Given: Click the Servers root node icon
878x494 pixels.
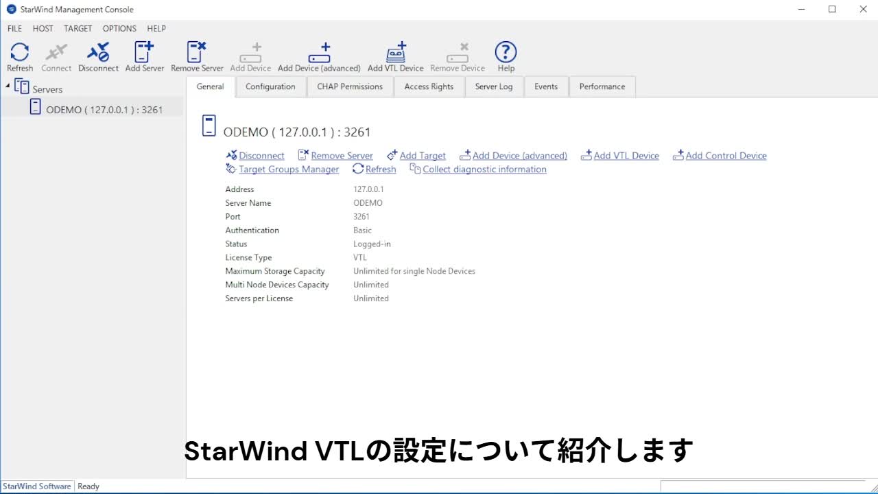Looking at the screenshot, I should 22,87.
